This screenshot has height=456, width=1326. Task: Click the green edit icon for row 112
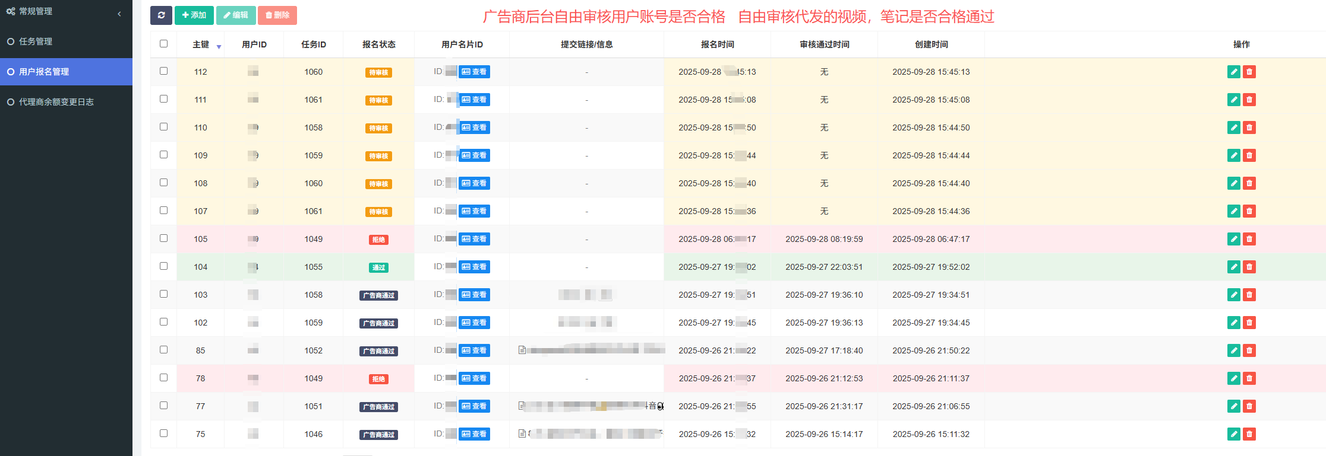click(x=1233, y=72)
